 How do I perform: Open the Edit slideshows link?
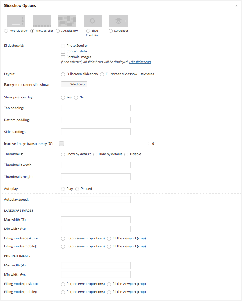point(140,62)
